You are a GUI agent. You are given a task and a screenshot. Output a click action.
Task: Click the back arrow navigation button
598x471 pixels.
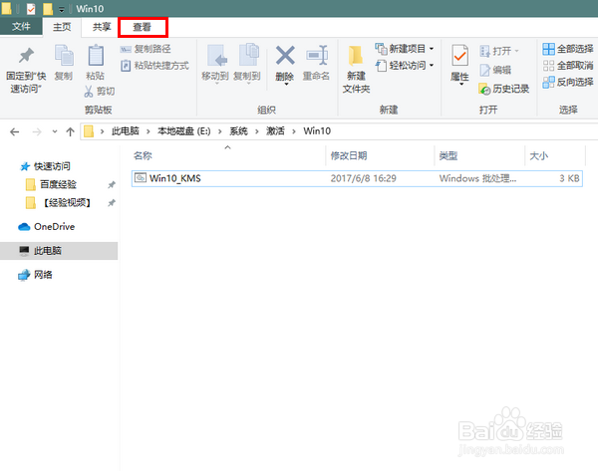[15, 131]
